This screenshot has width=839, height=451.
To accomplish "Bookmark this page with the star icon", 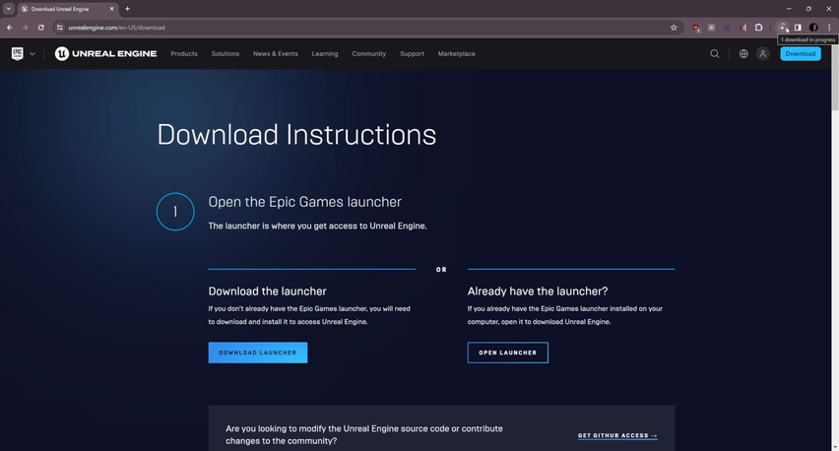I will pos(674,28).
